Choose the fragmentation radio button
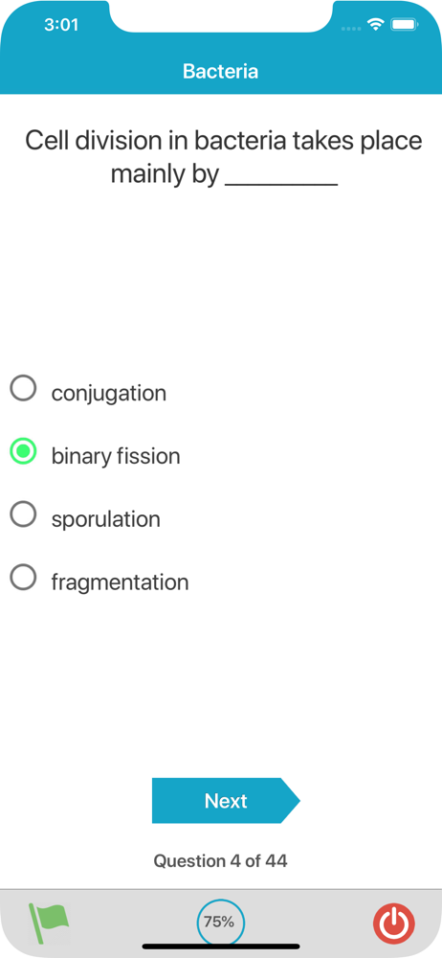Viewport: 442px width, 958px height. click(x=23, y=578)
